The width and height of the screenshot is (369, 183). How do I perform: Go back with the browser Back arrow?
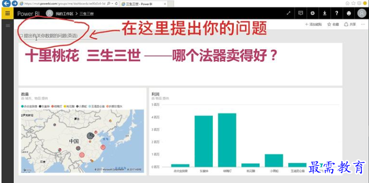(7, 3)
